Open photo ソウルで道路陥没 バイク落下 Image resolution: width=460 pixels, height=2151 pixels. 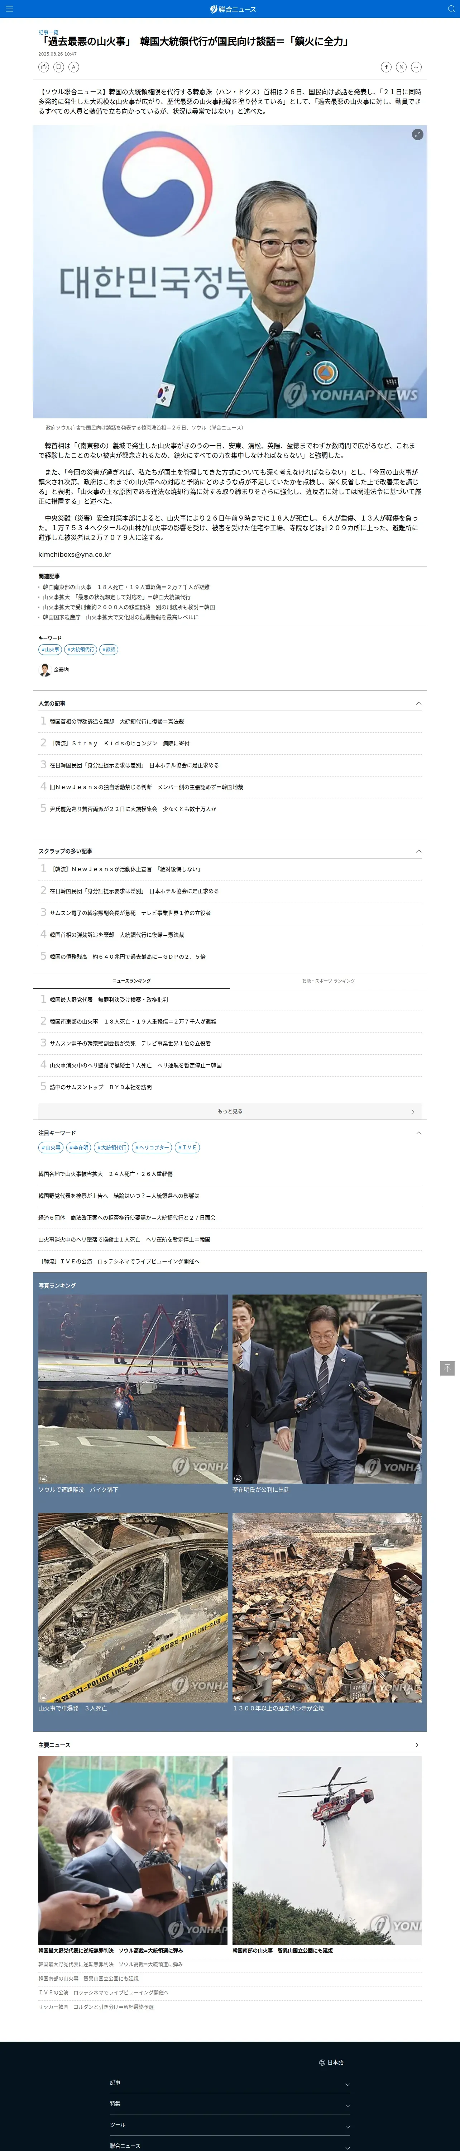tap(133, 1390)
